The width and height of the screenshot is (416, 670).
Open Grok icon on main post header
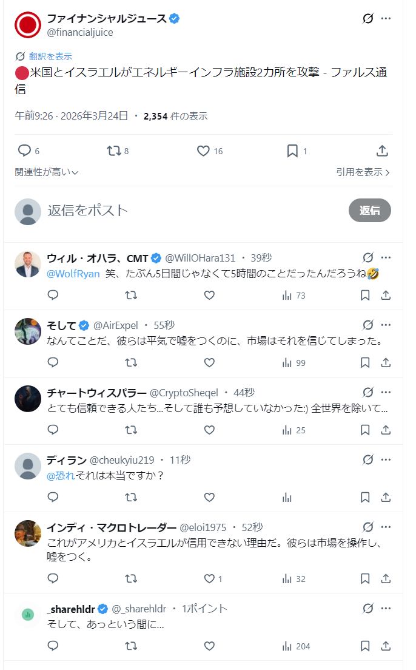(367, 19)
